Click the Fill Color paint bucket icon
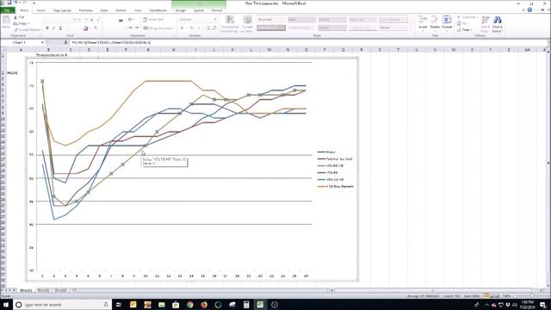 (x=85, y=28)
